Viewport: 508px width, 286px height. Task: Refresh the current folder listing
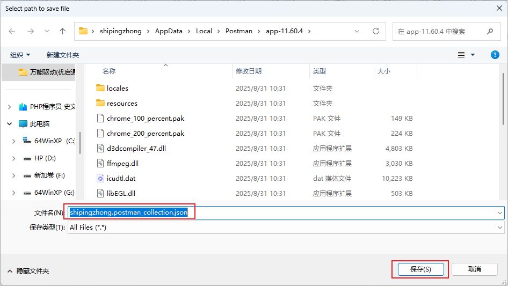click(x=376, y=31)
